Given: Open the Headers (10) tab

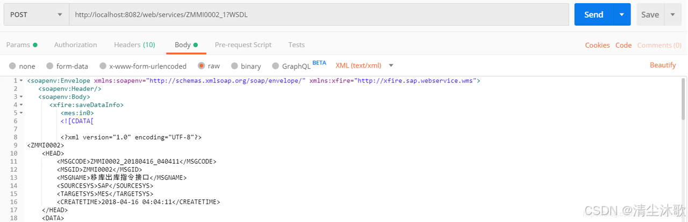Looking at the screenshot, I should [x=134, y=45].
